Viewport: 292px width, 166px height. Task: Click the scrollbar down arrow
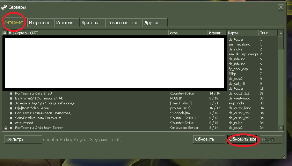(281, 128)
